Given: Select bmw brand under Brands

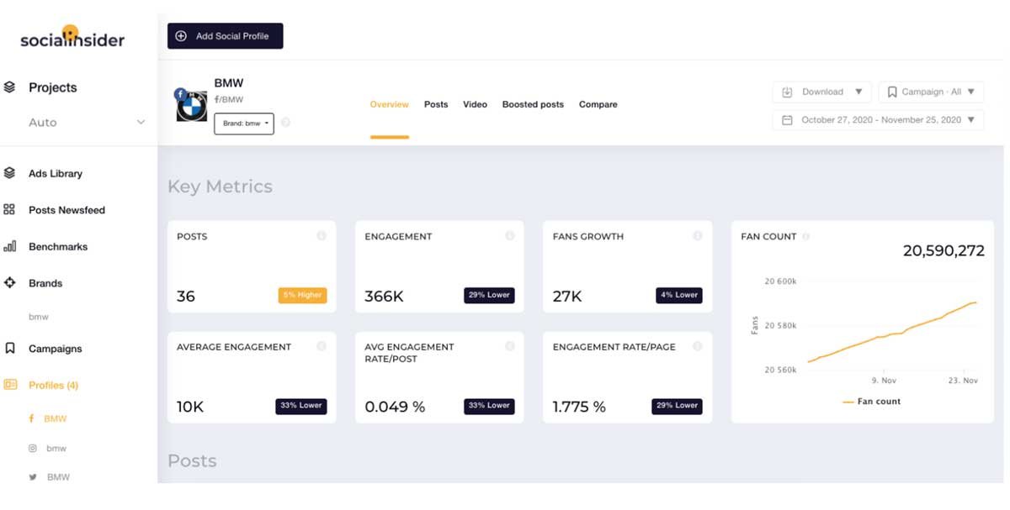Looking at the screenshot, I should pos(39,317).
